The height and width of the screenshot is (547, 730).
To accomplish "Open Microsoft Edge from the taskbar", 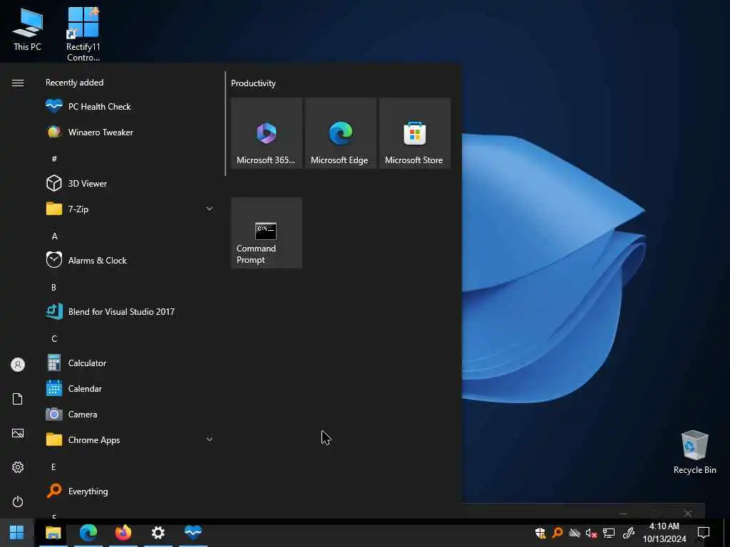I will [x=88, y=533].
